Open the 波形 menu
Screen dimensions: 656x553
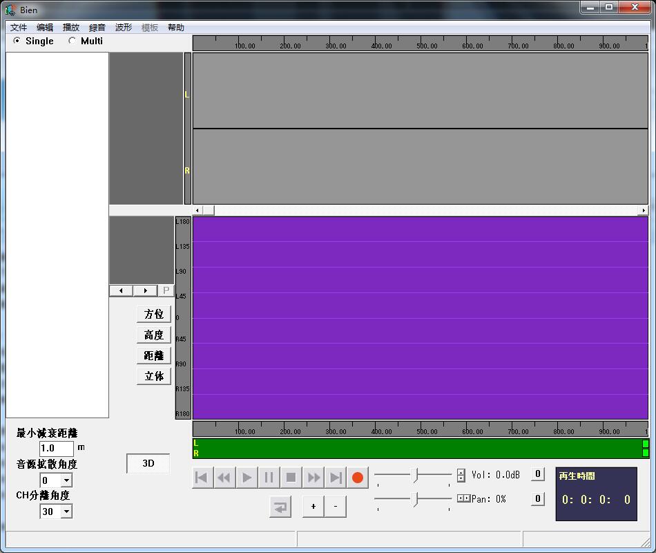pyautogui.click(x=124, y=28)
